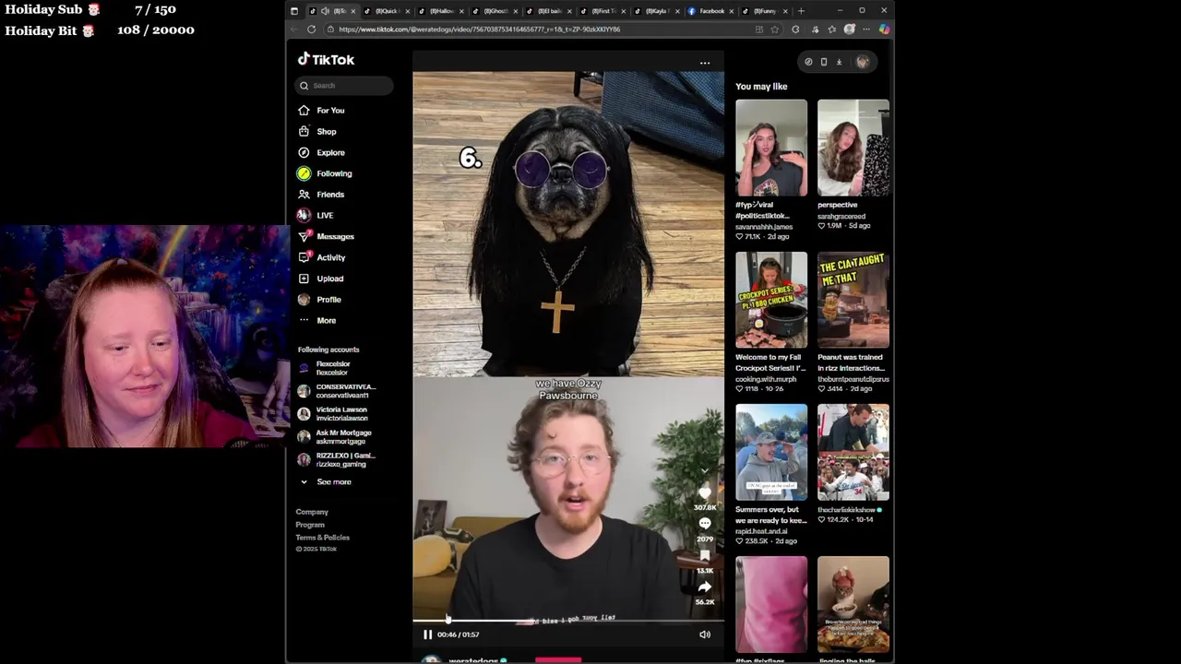Click the rapid.heat.and.ai username text
This screenshot has width=1181, height=664.
[761, 531]
